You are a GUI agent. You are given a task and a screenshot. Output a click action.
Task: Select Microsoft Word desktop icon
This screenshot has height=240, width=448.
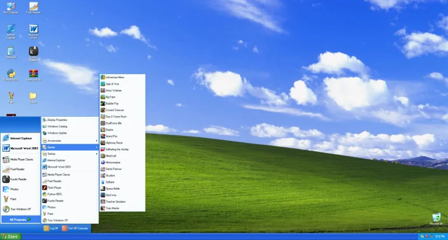[x=33, y=32]
